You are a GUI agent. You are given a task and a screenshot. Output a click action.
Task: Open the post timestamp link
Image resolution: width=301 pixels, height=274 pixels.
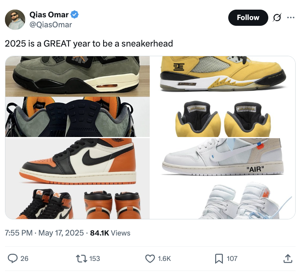pyautogui.click(x=44, y=233)
